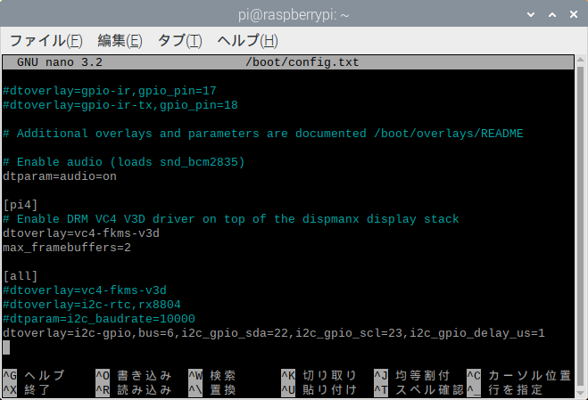Screen dimensions: 588x400
Task: Click the '[all]' section header
Action: (x=21, y=276)
